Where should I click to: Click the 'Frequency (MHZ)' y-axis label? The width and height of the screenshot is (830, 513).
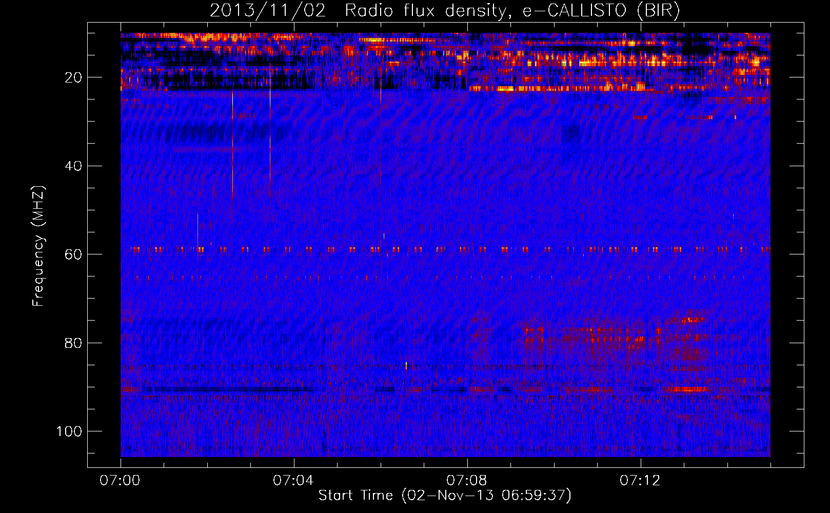point(38,246)
